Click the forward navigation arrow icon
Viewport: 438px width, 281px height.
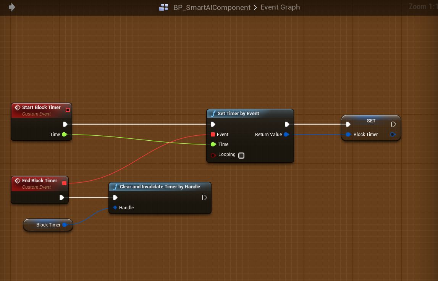[12, 7]
